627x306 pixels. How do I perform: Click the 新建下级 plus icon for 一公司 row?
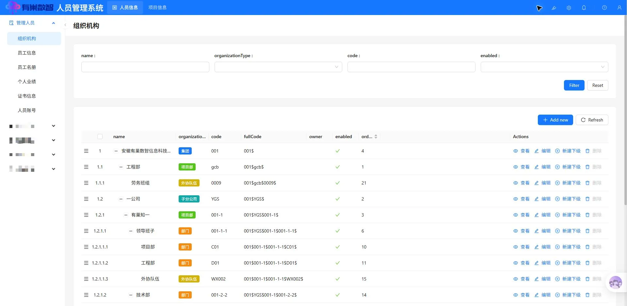point(557,199)
